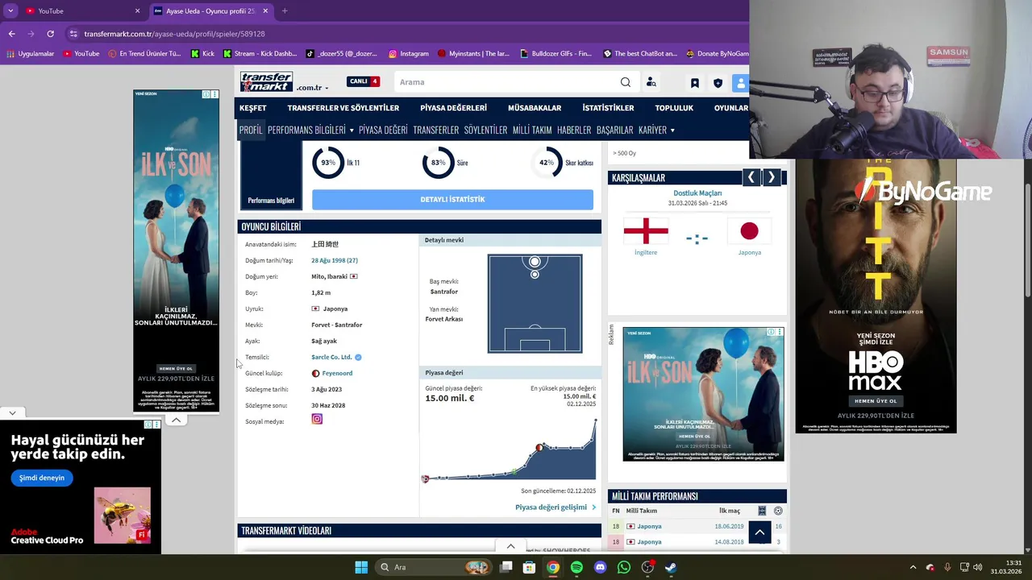Open the İngiltere team link
Screen dimensions: 1032x580
tap(646, 252)
